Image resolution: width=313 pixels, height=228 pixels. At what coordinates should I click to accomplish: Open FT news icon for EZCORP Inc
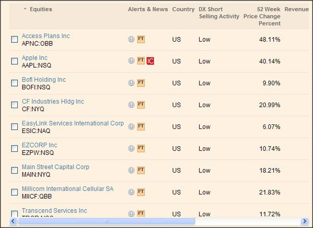point(141,148)
